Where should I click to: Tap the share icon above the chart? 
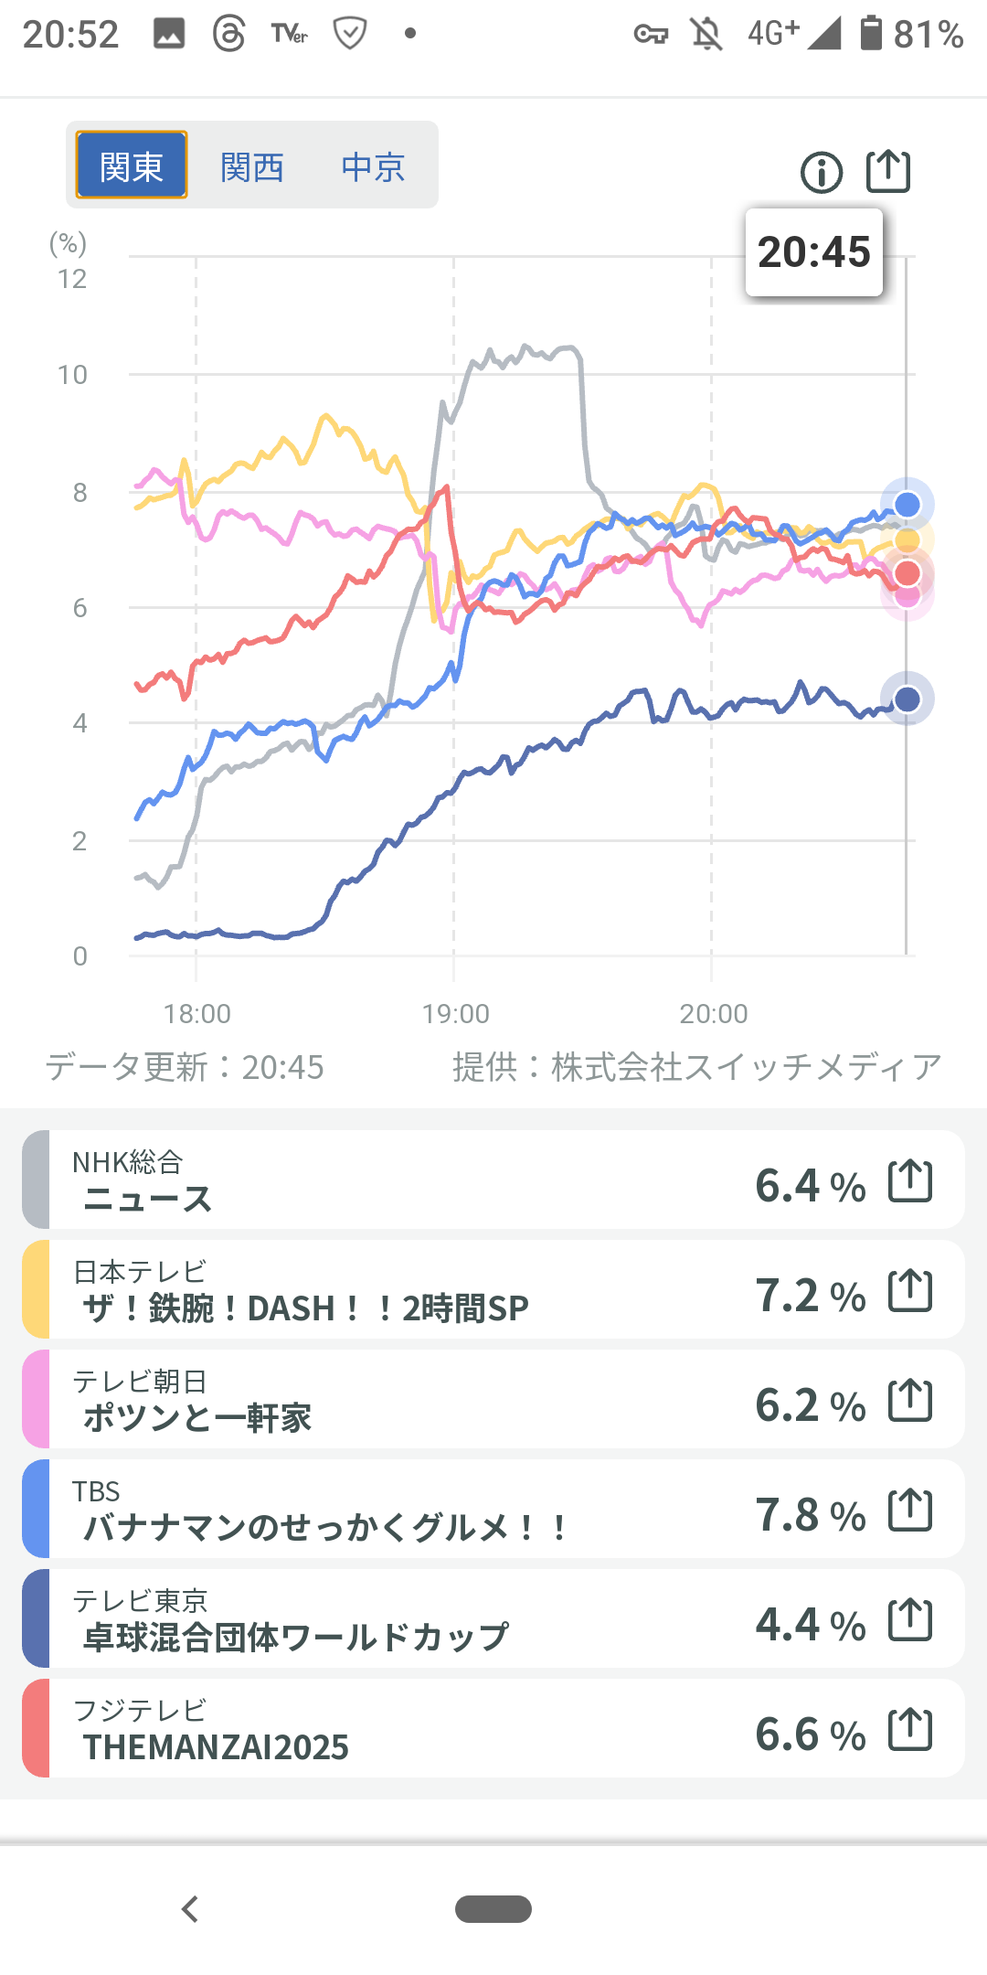pyautogui.click(x=888, y=171)
